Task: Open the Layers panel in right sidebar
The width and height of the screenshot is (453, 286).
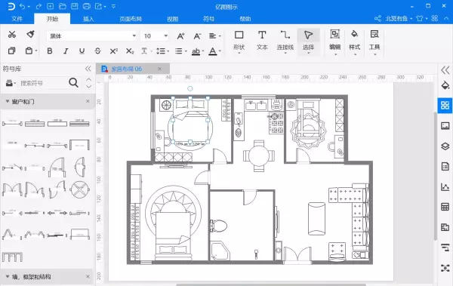Action: (x=445, y=146)
